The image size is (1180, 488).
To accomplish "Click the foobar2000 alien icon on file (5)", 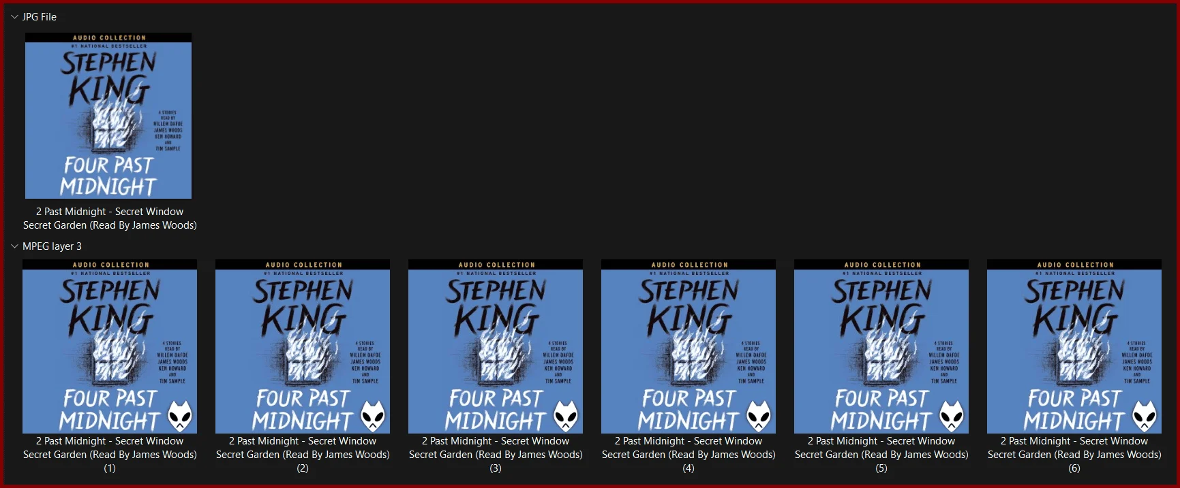I will point(952,416).
